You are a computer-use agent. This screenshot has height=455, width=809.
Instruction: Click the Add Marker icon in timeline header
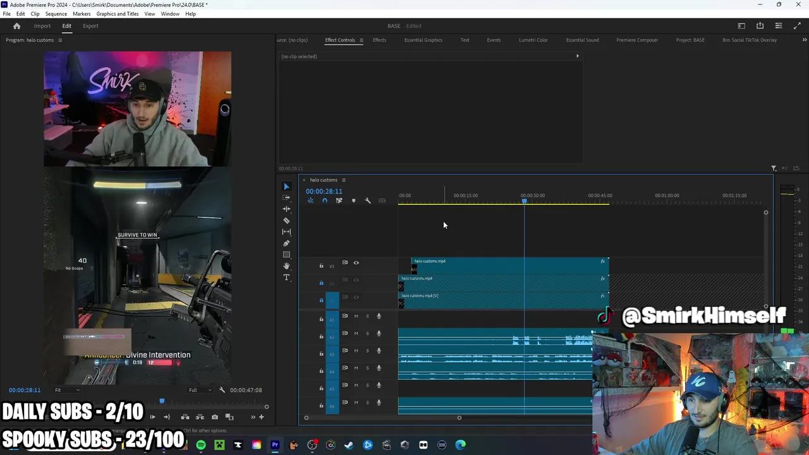click(x=353, y=201)
